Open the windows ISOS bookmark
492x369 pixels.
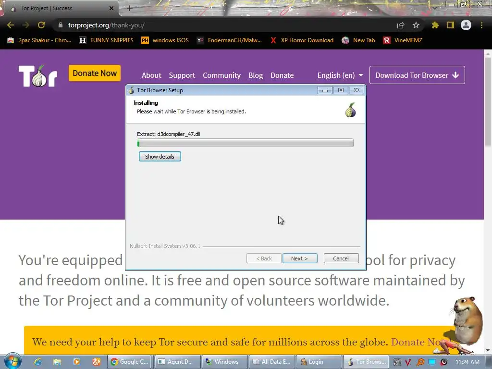(165, 40)
